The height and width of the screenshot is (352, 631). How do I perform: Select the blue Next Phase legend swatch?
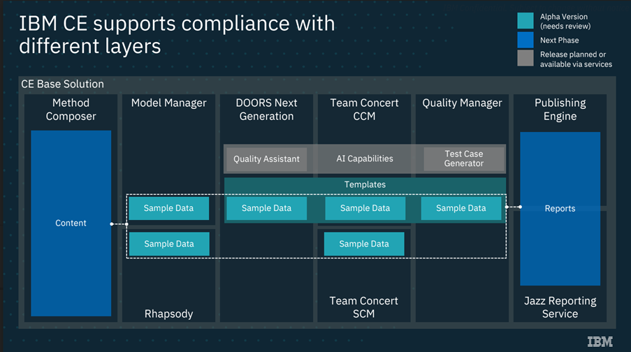pyautogui.click(x=525, y=41)
